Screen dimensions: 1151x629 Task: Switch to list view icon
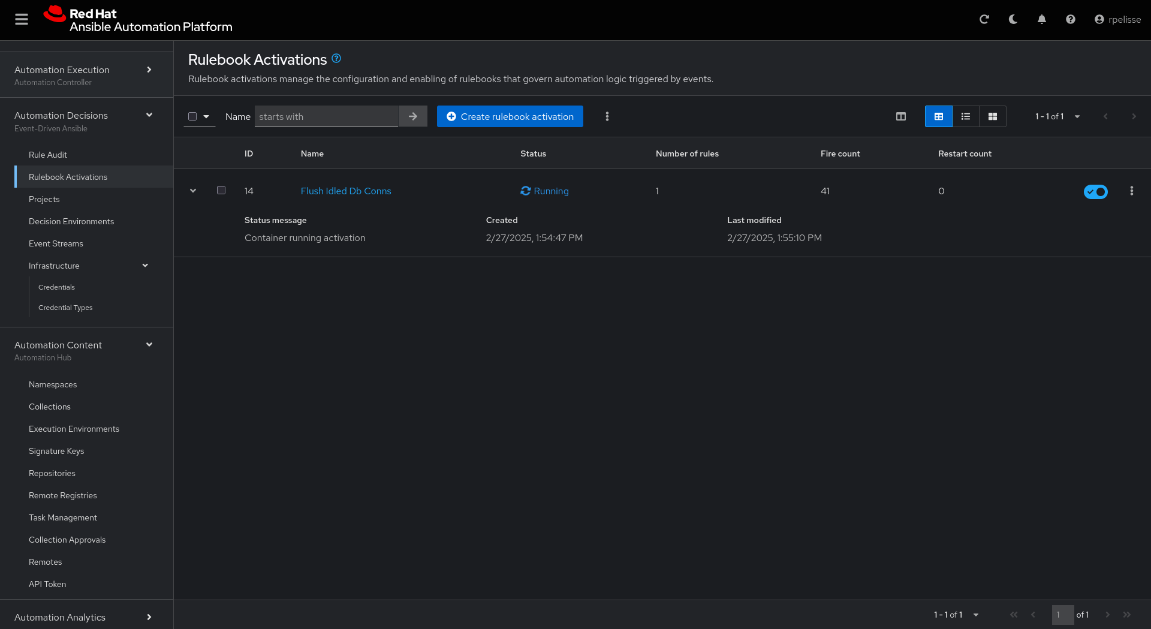tap(965, 116)
